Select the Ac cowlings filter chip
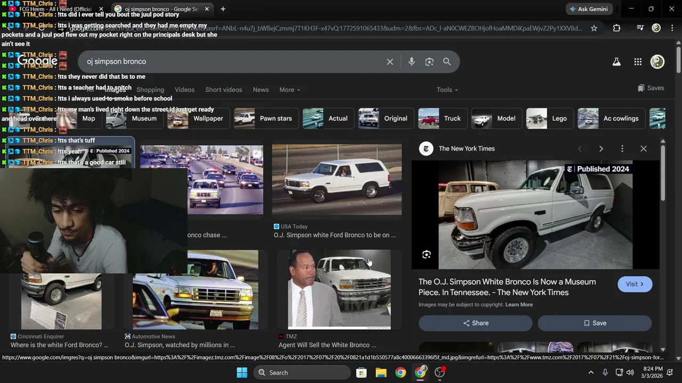 click(611, 119)
